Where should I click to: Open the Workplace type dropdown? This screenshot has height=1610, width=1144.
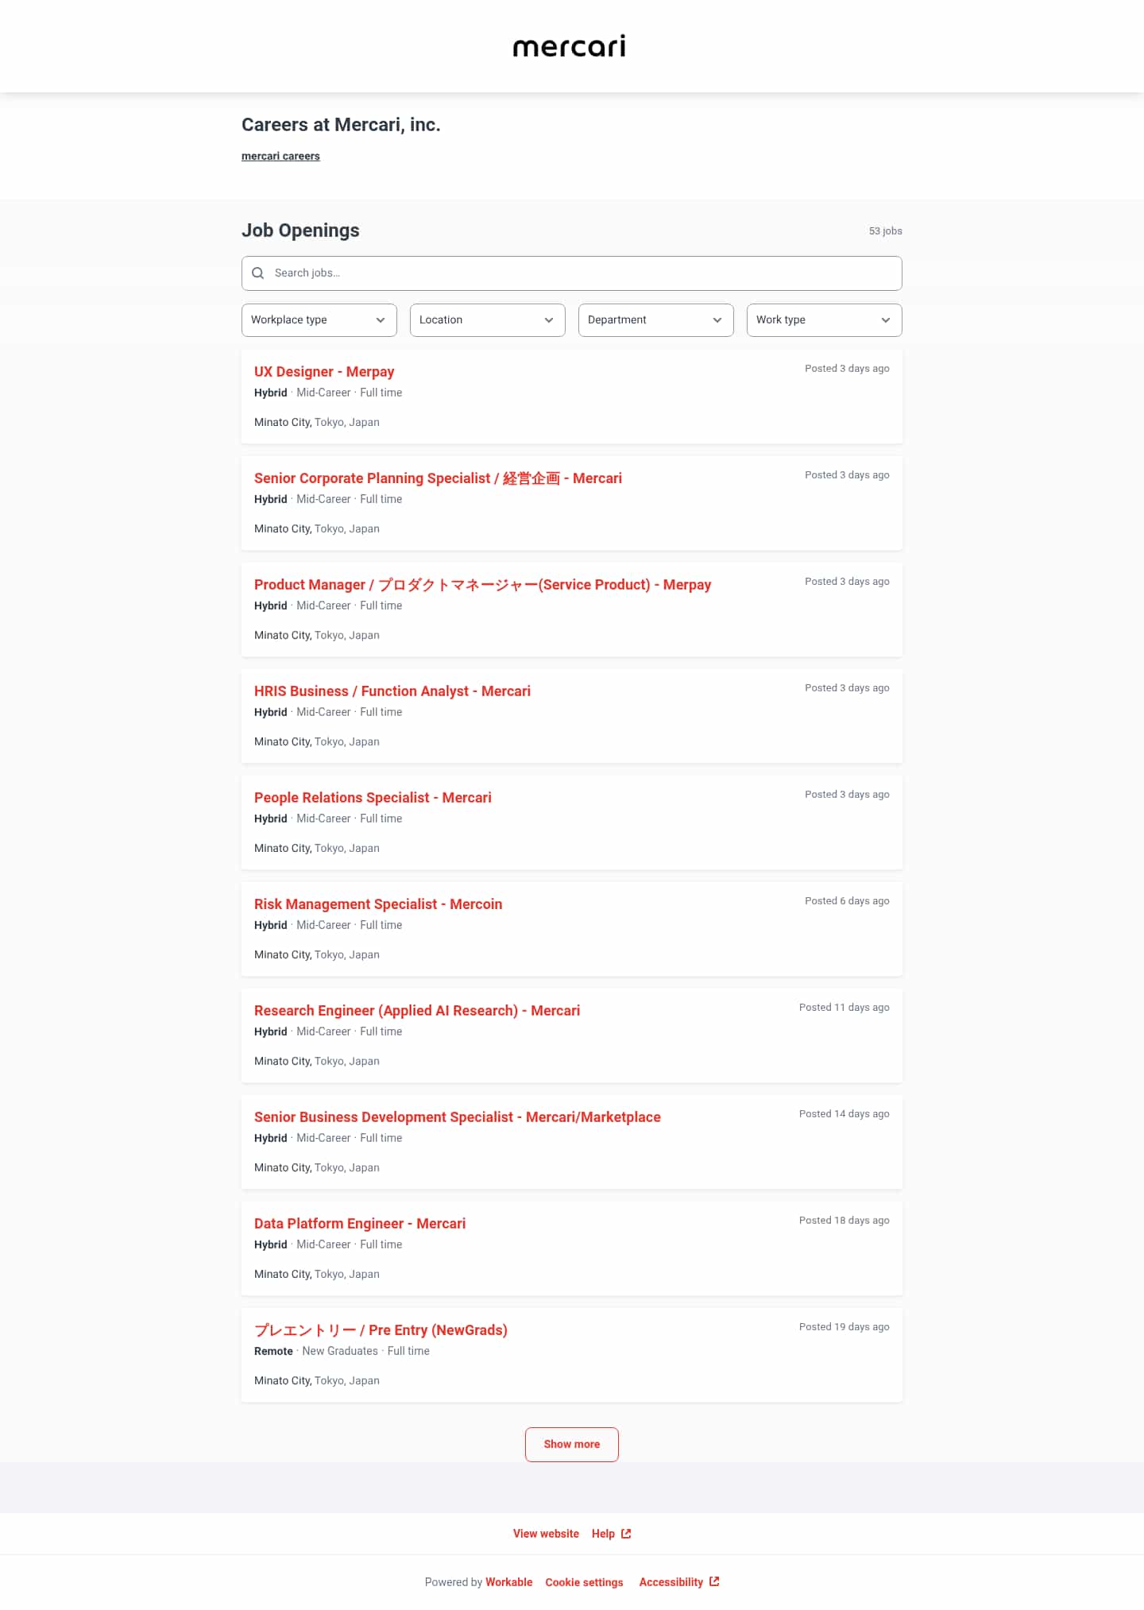click(x=319, y=320)
